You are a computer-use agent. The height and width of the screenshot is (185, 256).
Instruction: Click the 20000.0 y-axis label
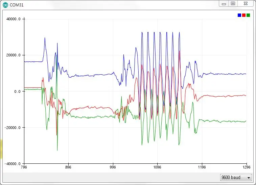pyautogui.click(x=14, y=55)
